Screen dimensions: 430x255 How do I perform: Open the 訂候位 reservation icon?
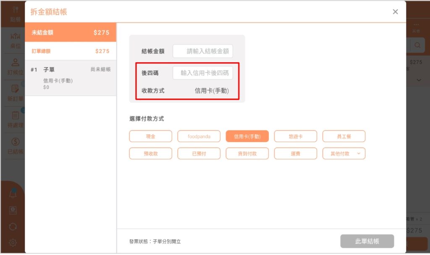[x=16, y=66]
